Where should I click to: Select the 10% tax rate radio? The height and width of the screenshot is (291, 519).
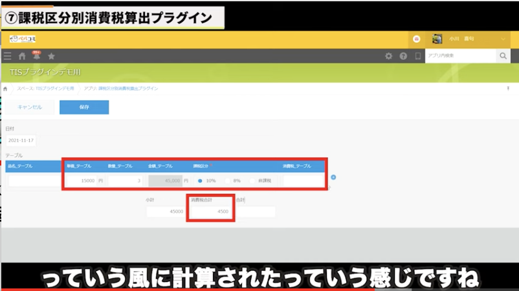(x=199, y=180)
